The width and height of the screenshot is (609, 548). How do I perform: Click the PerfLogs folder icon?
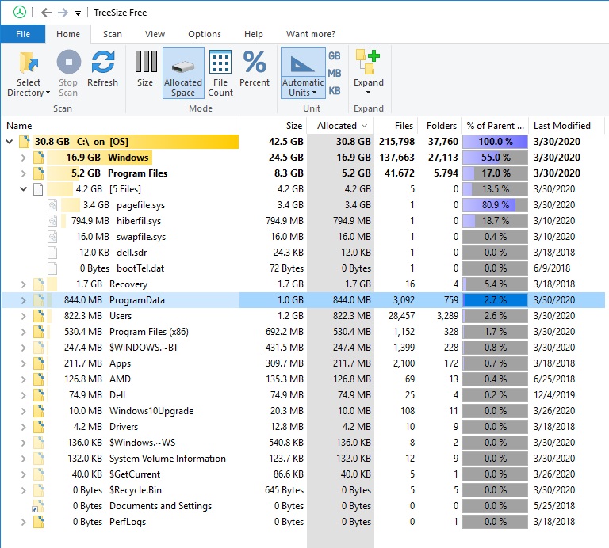[38, 522]
